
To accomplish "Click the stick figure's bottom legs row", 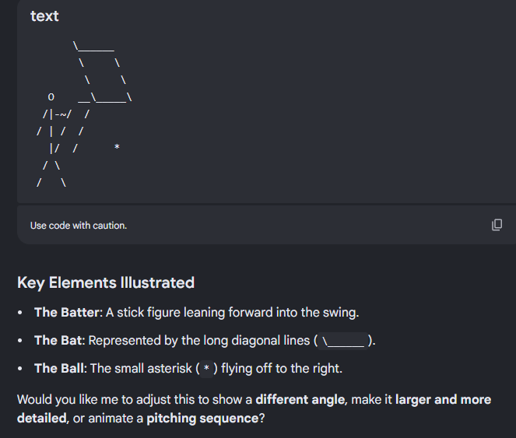I will [x=51, y=182].
